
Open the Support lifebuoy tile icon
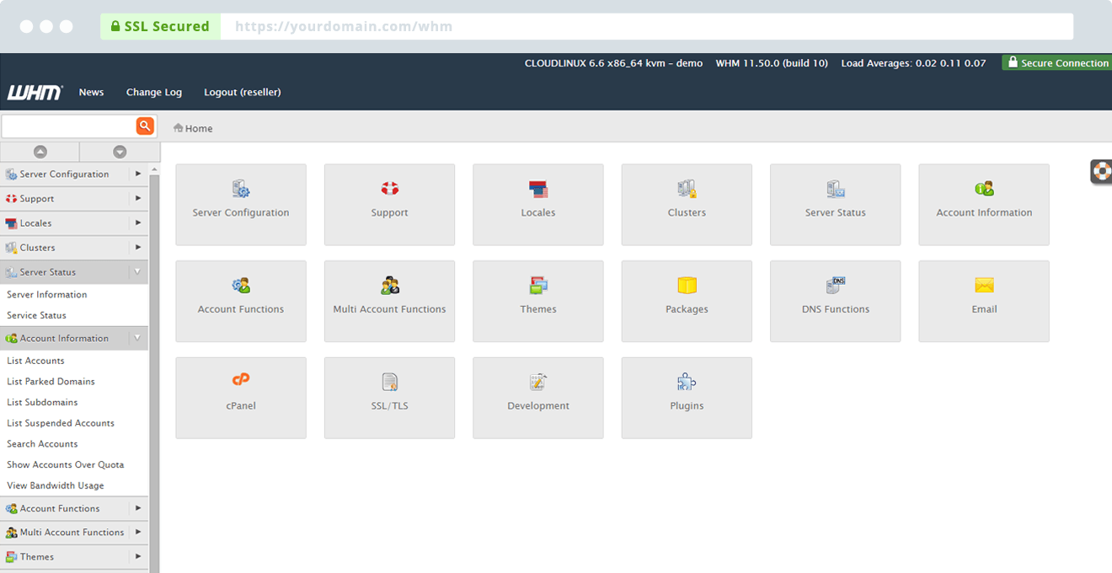pos(389,188)
